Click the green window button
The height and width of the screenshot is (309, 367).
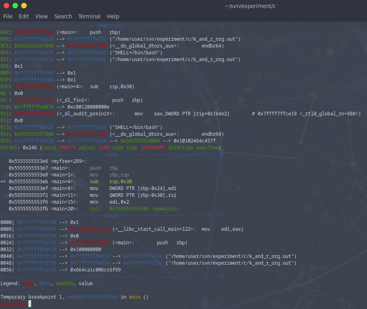pos(15,6)
